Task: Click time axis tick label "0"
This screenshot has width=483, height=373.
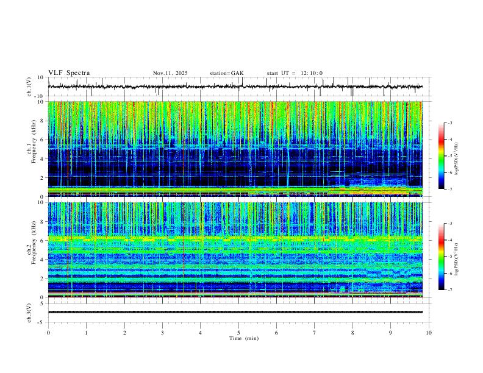Action: (48, 333)
